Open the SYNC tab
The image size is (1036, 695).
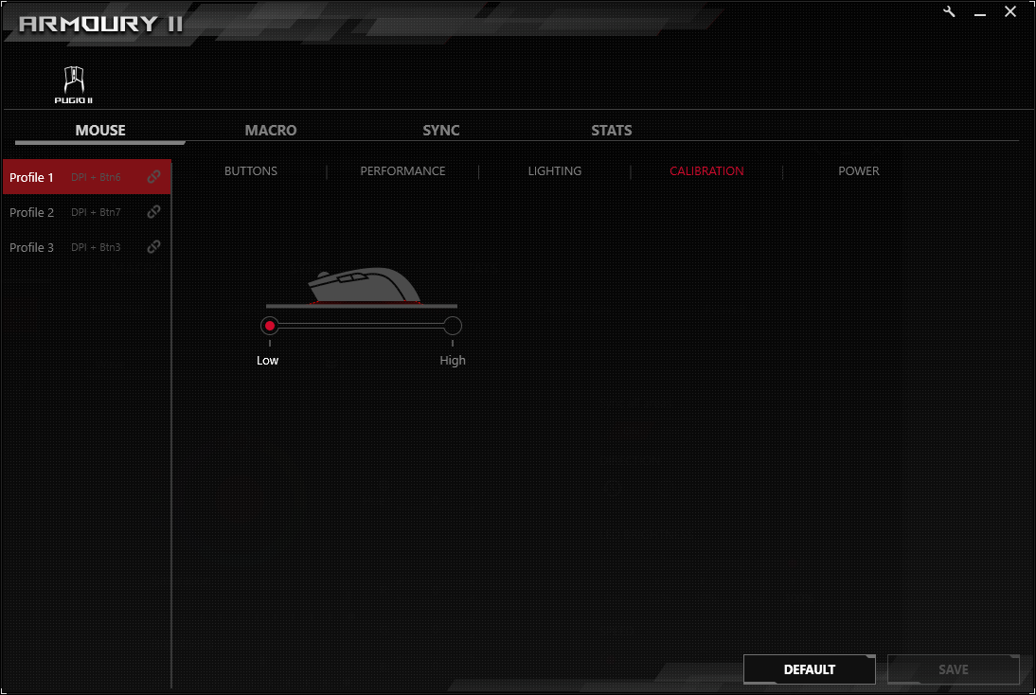[441, 130]
